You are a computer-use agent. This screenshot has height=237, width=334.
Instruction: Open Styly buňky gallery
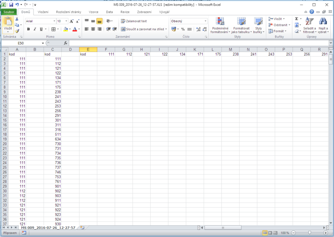258,25
